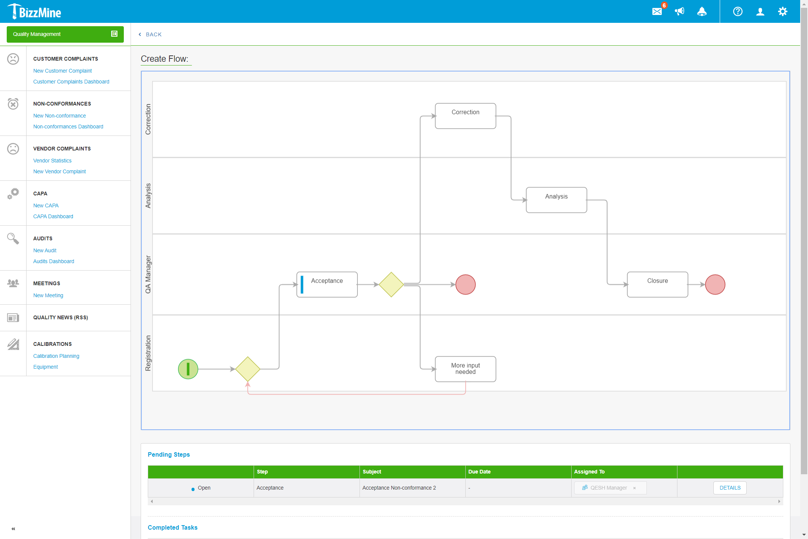Click the help question mark icon
Screen dimensions: 808x539
738,12
